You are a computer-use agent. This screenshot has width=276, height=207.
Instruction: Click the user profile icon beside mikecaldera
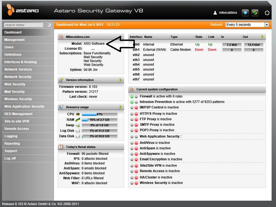click(x=215, y=13)
